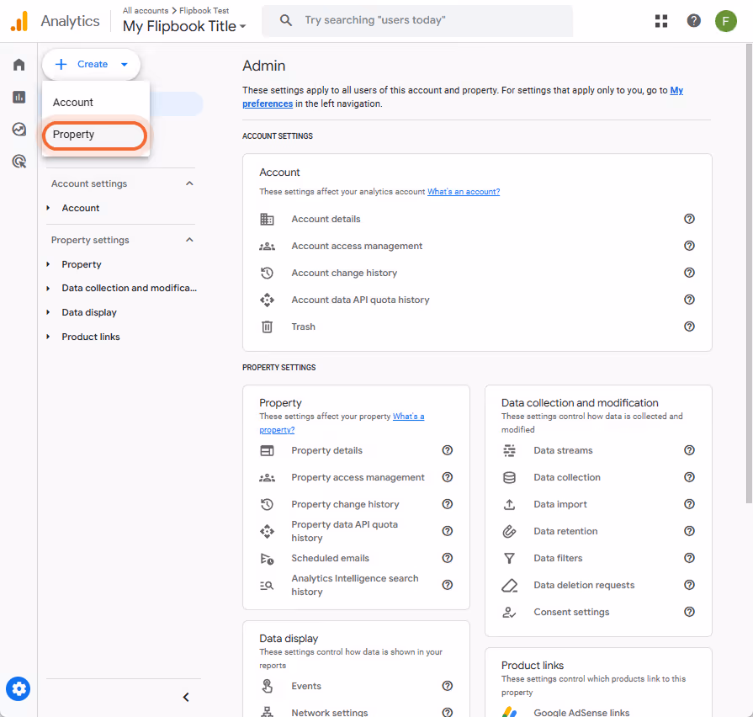Open Analytics Intelligence search history

[355, 585]
